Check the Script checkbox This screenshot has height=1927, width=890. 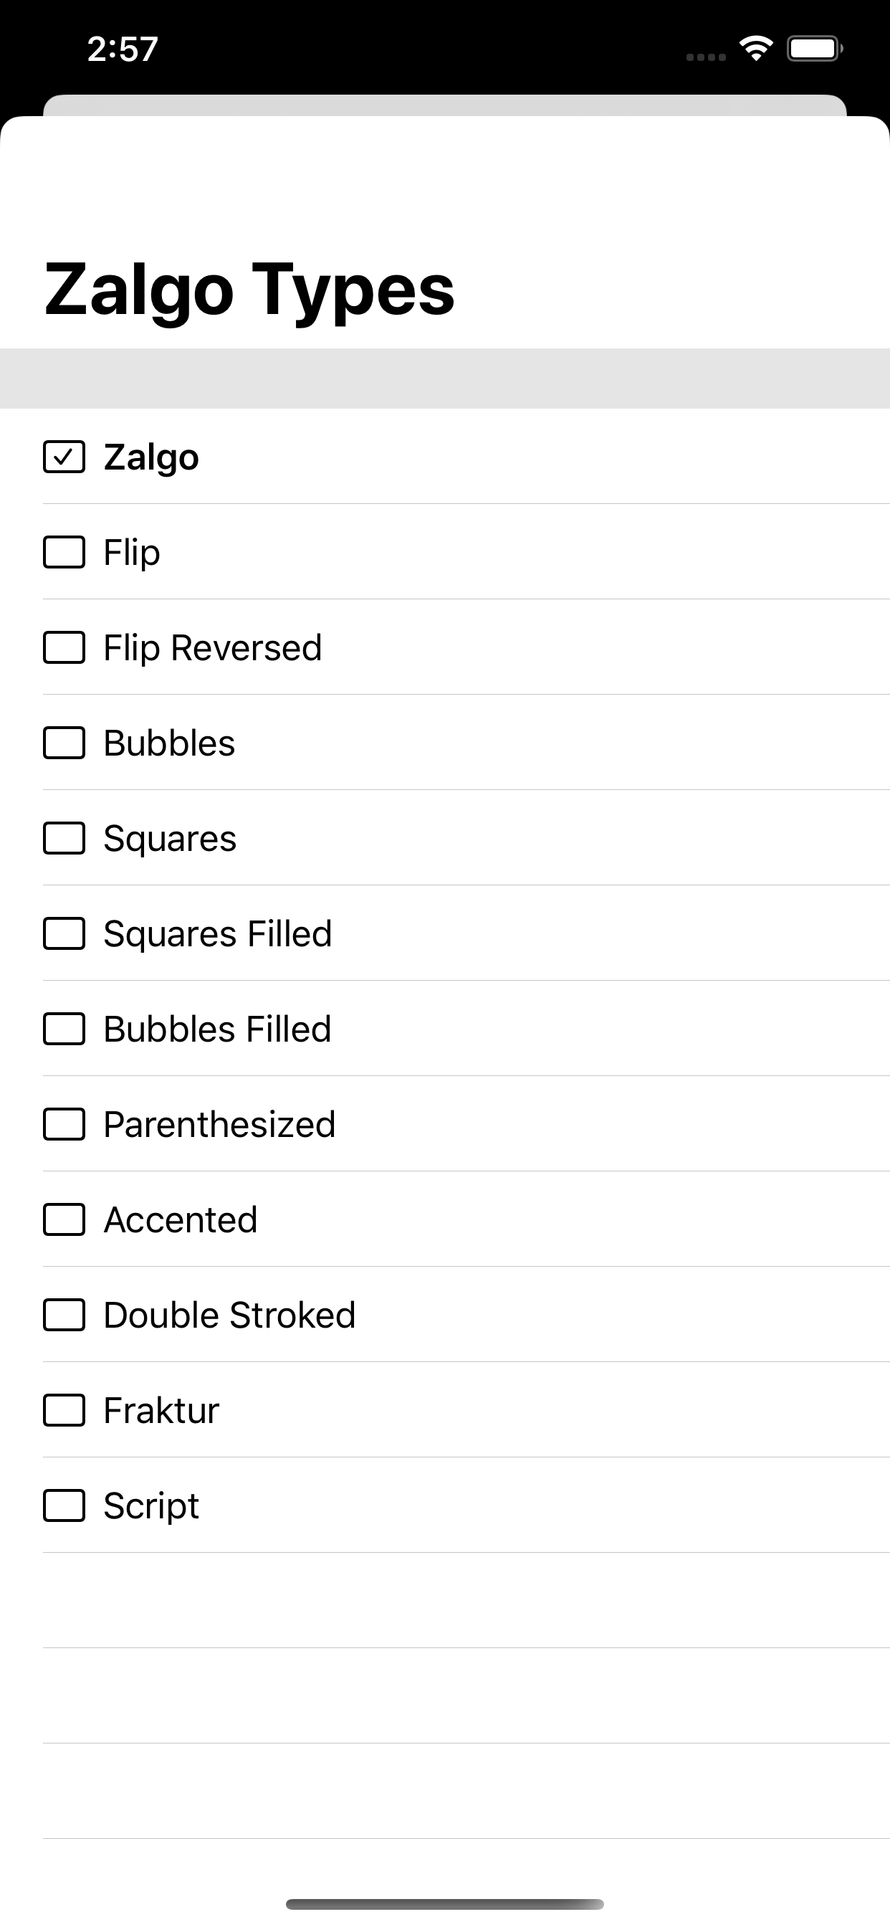64,1505
